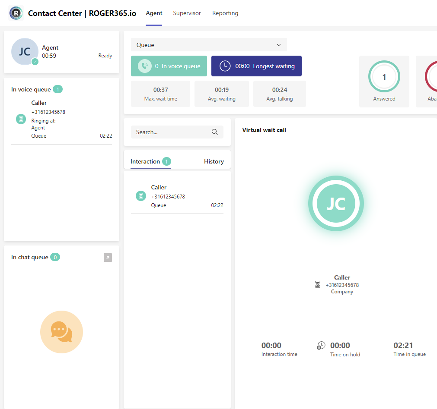
Task: Click into the Search input field
Action: [x=172, y=132]
